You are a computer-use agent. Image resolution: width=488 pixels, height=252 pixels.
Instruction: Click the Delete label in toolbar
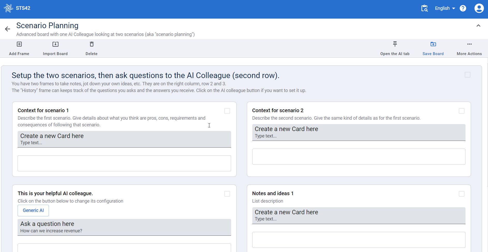pos(92,54)
